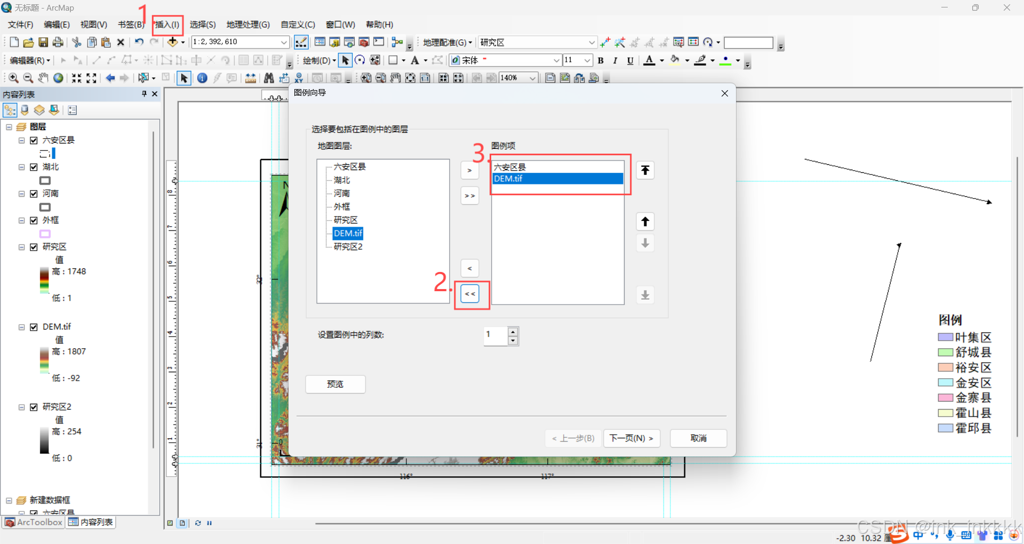The height and width of the screenshot is (544, 1024).
Task: Click the Add Control Points icon
Action: click(x=605, y=42)
